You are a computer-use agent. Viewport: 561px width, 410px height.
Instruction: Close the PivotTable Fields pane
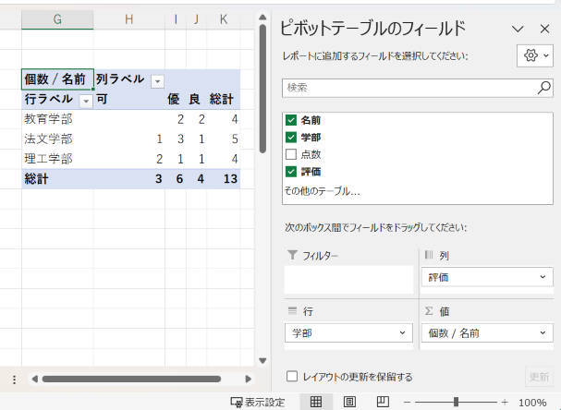544,29
